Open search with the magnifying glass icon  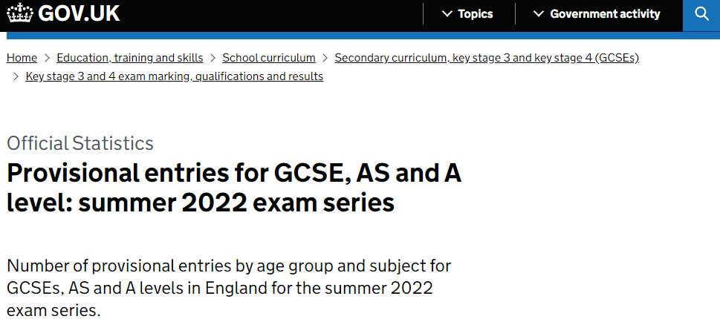tap(701, 14)
